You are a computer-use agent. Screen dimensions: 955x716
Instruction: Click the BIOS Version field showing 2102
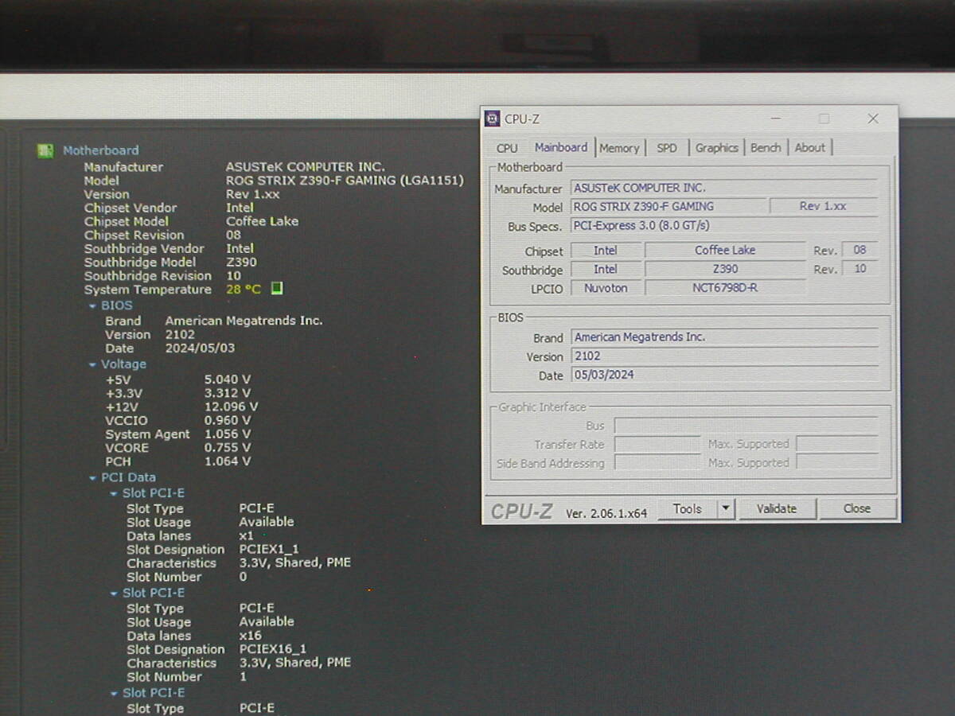[723, 356]
